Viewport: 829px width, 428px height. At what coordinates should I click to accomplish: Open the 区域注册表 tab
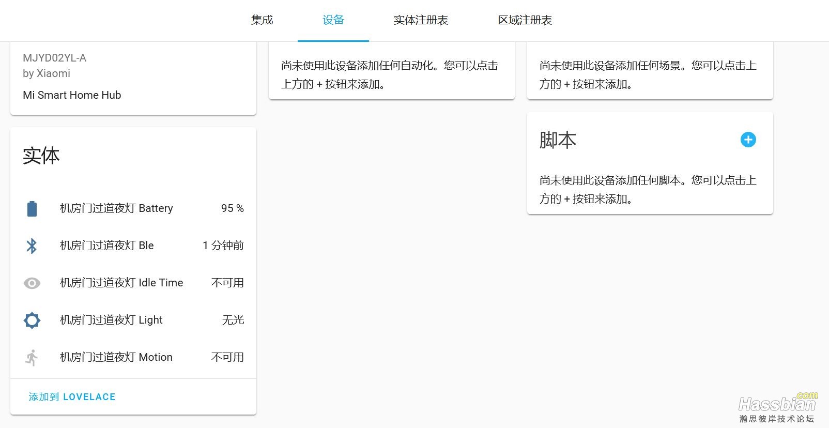click(525, 20)
